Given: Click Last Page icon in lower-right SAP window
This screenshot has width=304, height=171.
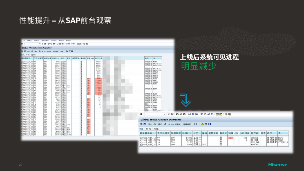Looking at the screenshot, I should point(212,114).
